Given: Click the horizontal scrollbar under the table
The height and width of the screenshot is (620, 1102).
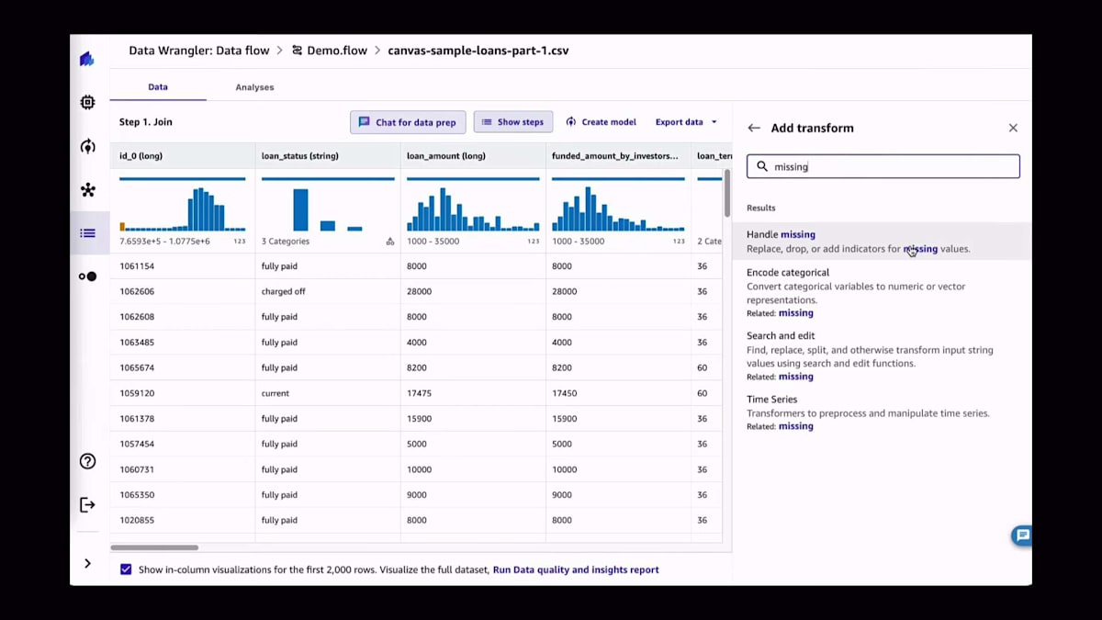Looking at the screenshot, I should click(x=154, y=547).
